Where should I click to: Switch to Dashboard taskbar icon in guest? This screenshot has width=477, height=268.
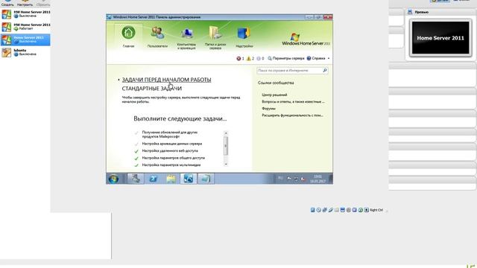coord(189,179)
